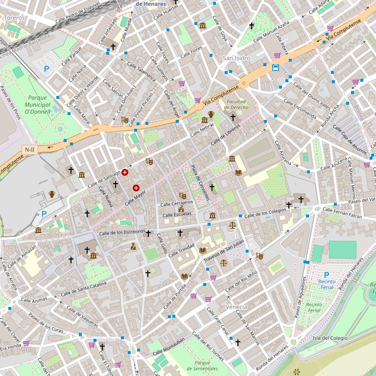Click the Calle de Libreros street label
Image resolution: width=376 pixels, height=376 pixels.
[225, 135]
